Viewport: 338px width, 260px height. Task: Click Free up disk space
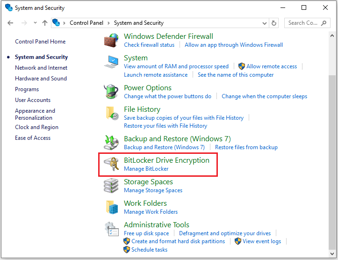(146, 233)
